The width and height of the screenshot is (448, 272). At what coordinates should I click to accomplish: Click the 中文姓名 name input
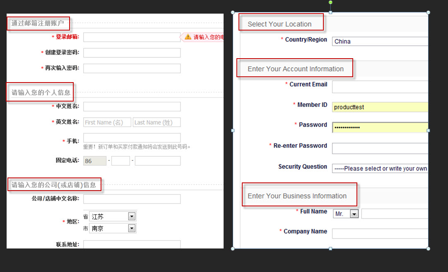tap(132, 106)
